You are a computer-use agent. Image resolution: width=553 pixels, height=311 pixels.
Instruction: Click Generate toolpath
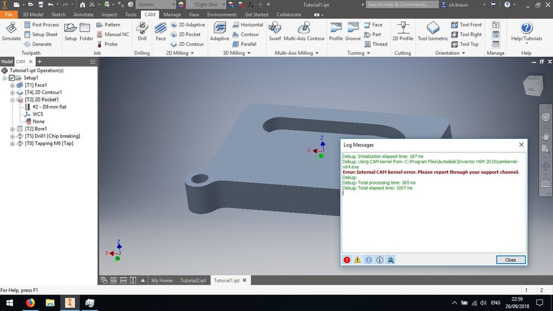click(38, 44)
